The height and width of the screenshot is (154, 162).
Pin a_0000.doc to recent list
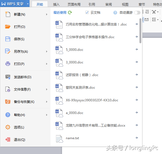click(136, 112)
